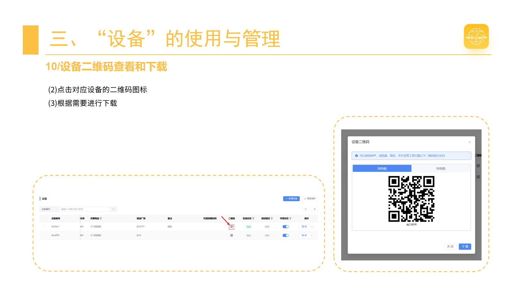Click the 在线 status tag in the EVCITY row

(249, 227)
